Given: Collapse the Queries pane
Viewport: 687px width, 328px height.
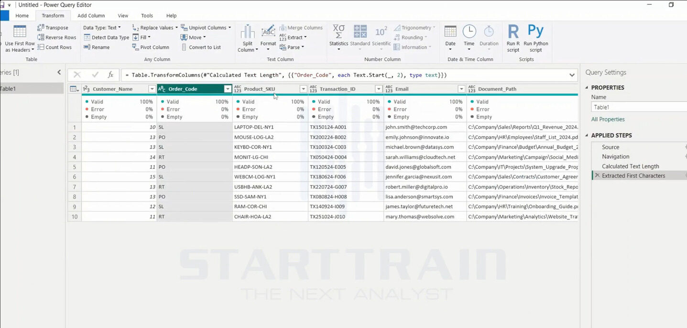Looking at the screenshot, I should tap(59, 72).
